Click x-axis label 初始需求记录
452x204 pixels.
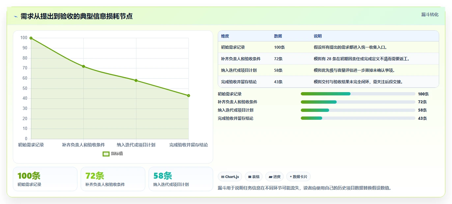pos(31,145)
